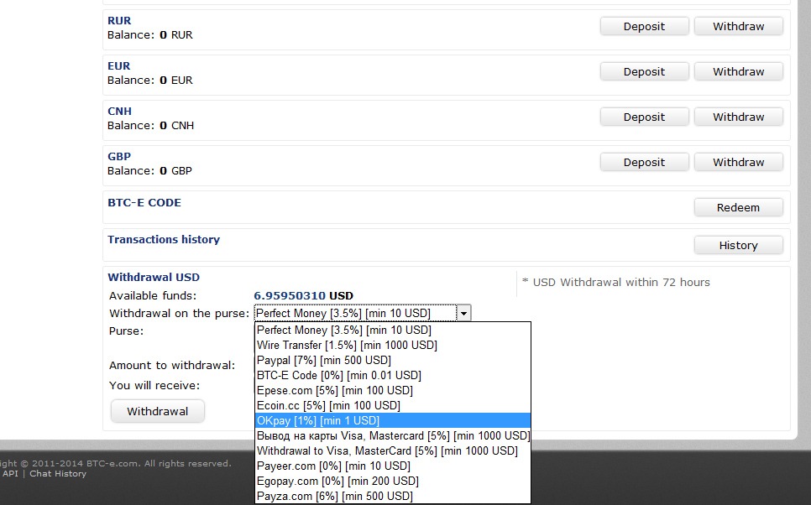Open Transactions history via History button

click(x=738, y=245)
